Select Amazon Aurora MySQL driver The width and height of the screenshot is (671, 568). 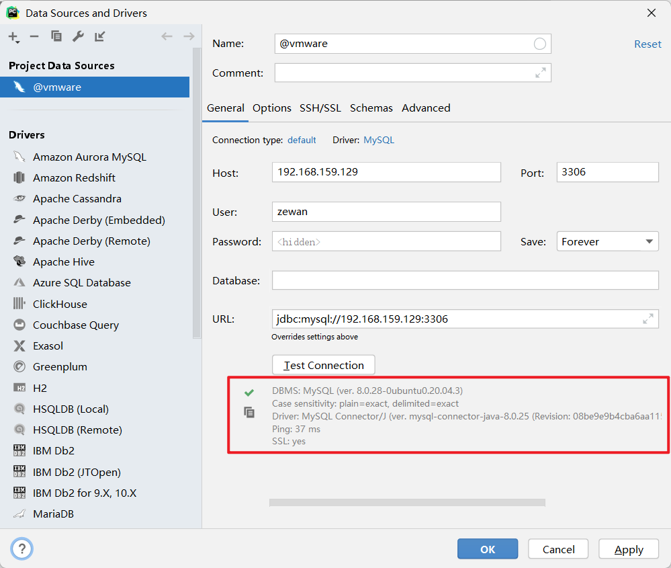coord(89,157)
